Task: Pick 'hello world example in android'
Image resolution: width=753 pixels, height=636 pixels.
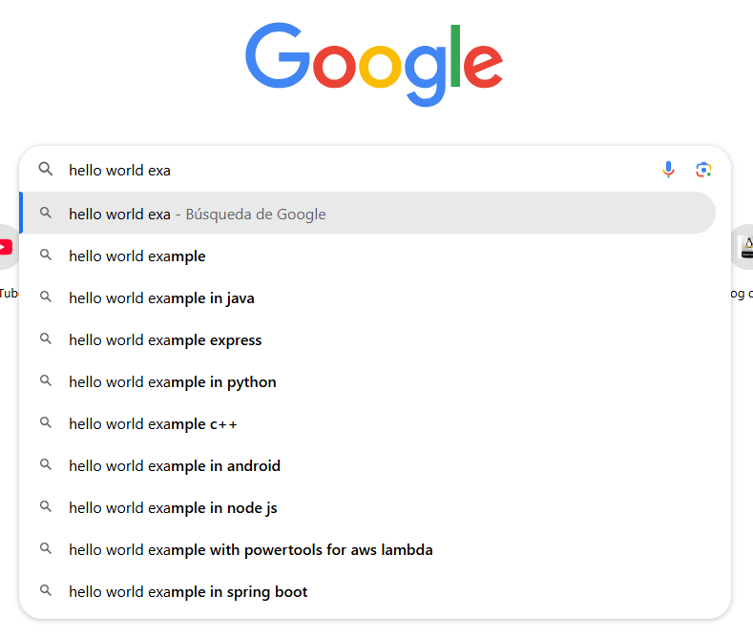Action: coord(175,465)
